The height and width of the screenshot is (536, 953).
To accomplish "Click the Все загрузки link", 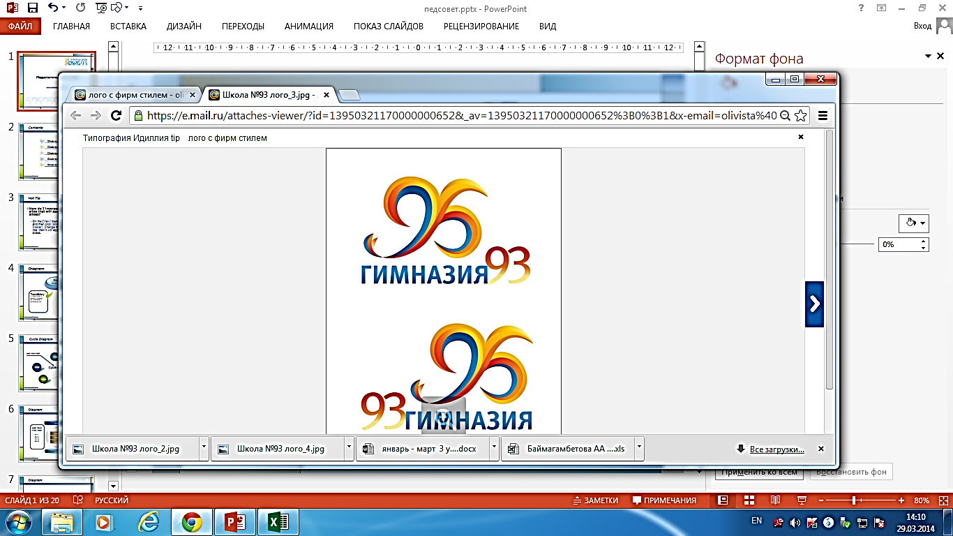I will click(x=776, y=449).
